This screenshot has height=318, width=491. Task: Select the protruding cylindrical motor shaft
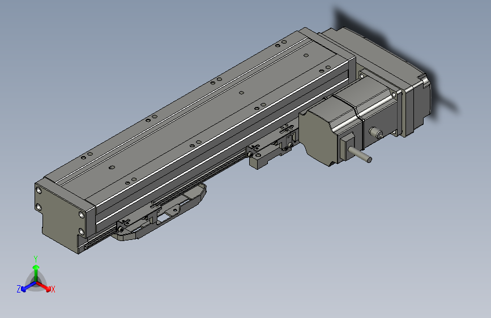pos(360,154)
